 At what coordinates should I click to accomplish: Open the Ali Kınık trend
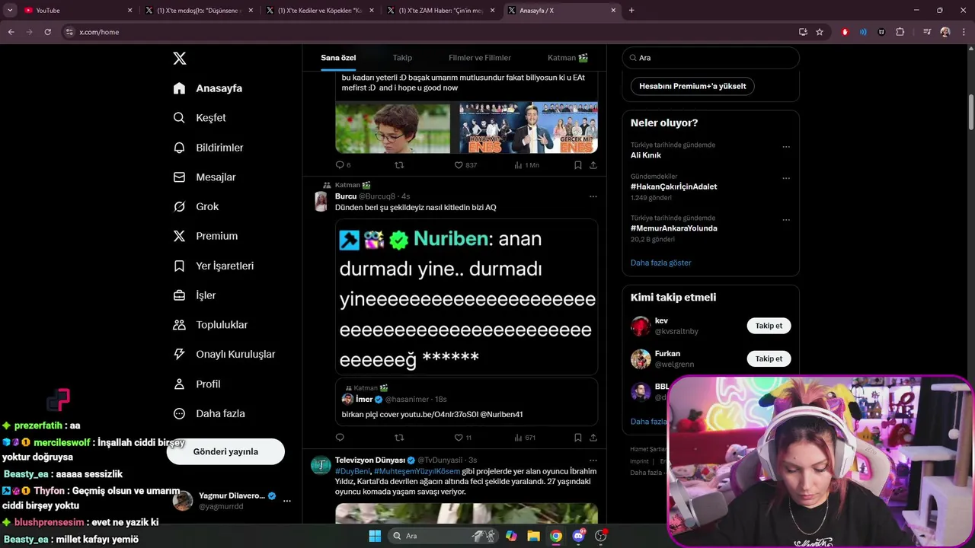(x=646, y=155)
